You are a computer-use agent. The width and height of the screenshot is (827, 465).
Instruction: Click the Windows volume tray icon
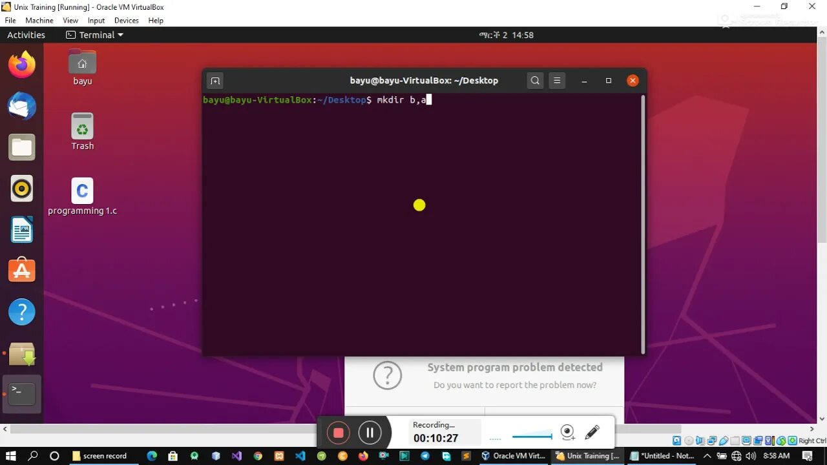[x=750, y=456]
